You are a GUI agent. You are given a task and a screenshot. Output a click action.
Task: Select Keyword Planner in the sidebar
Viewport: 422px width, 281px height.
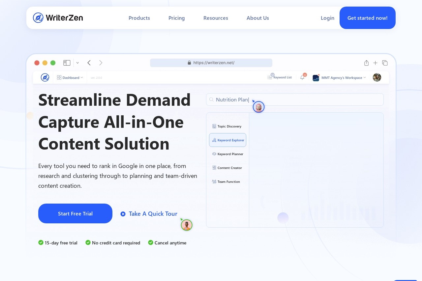tap(227, 154)
